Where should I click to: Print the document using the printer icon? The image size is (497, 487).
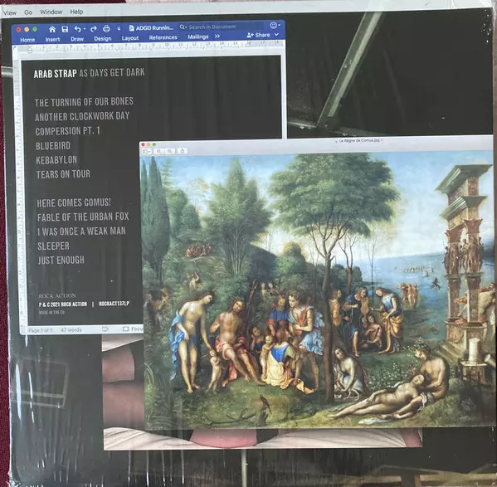106,28
